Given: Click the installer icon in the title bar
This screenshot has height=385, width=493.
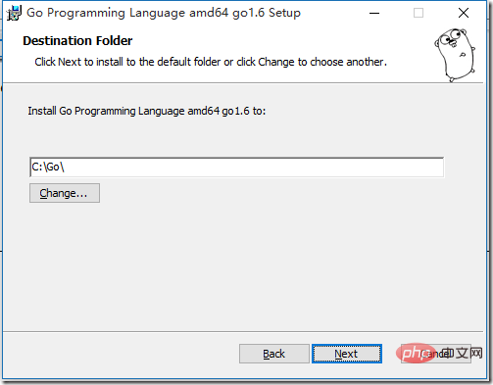Looking at the screenshot, I should (14, 13).
